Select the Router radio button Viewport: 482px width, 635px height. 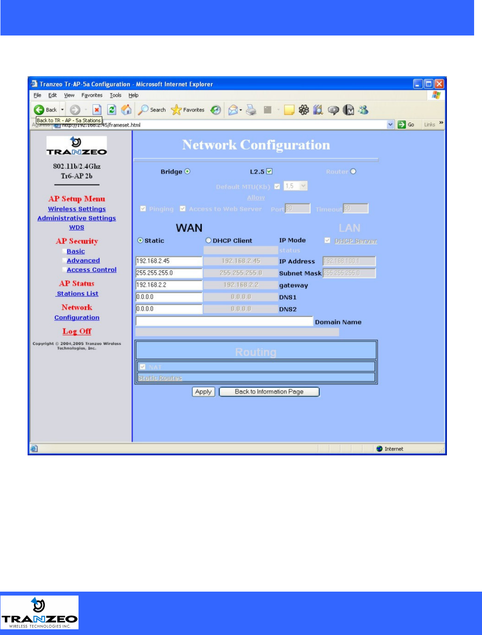tap(353, 171)
